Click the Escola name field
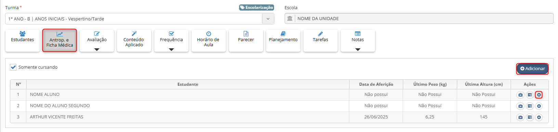558x132 pixels. 419,18
